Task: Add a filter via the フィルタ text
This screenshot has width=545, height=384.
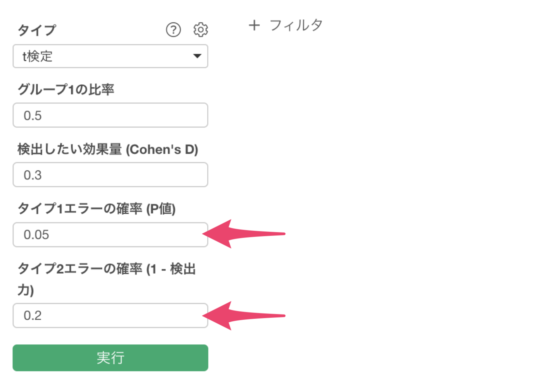Action: point(296,25)
